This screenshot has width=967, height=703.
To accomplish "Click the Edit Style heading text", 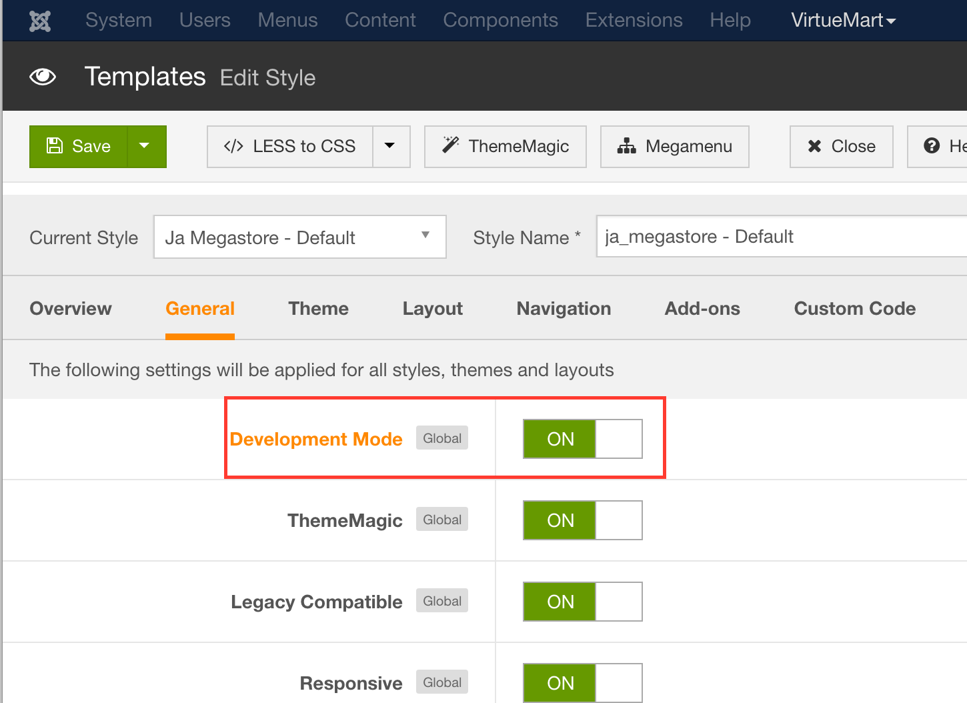I will (268, 78).
